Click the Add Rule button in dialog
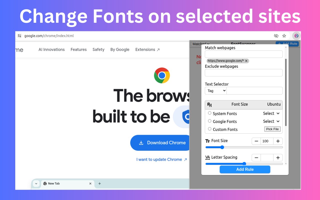This screenshot has height=200, width=320. point(245,169)
